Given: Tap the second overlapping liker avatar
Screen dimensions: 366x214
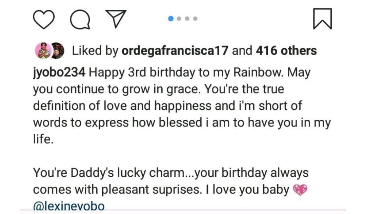Looking at the screenshot, I should (57, 51).
